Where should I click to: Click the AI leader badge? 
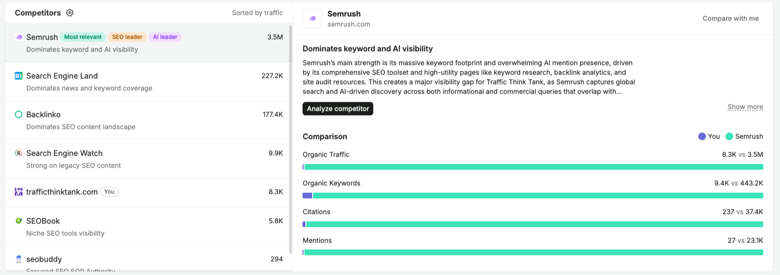pos(165,37)
